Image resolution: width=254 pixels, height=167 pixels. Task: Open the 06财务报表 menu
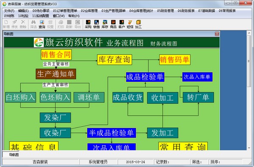coord(186,11)
